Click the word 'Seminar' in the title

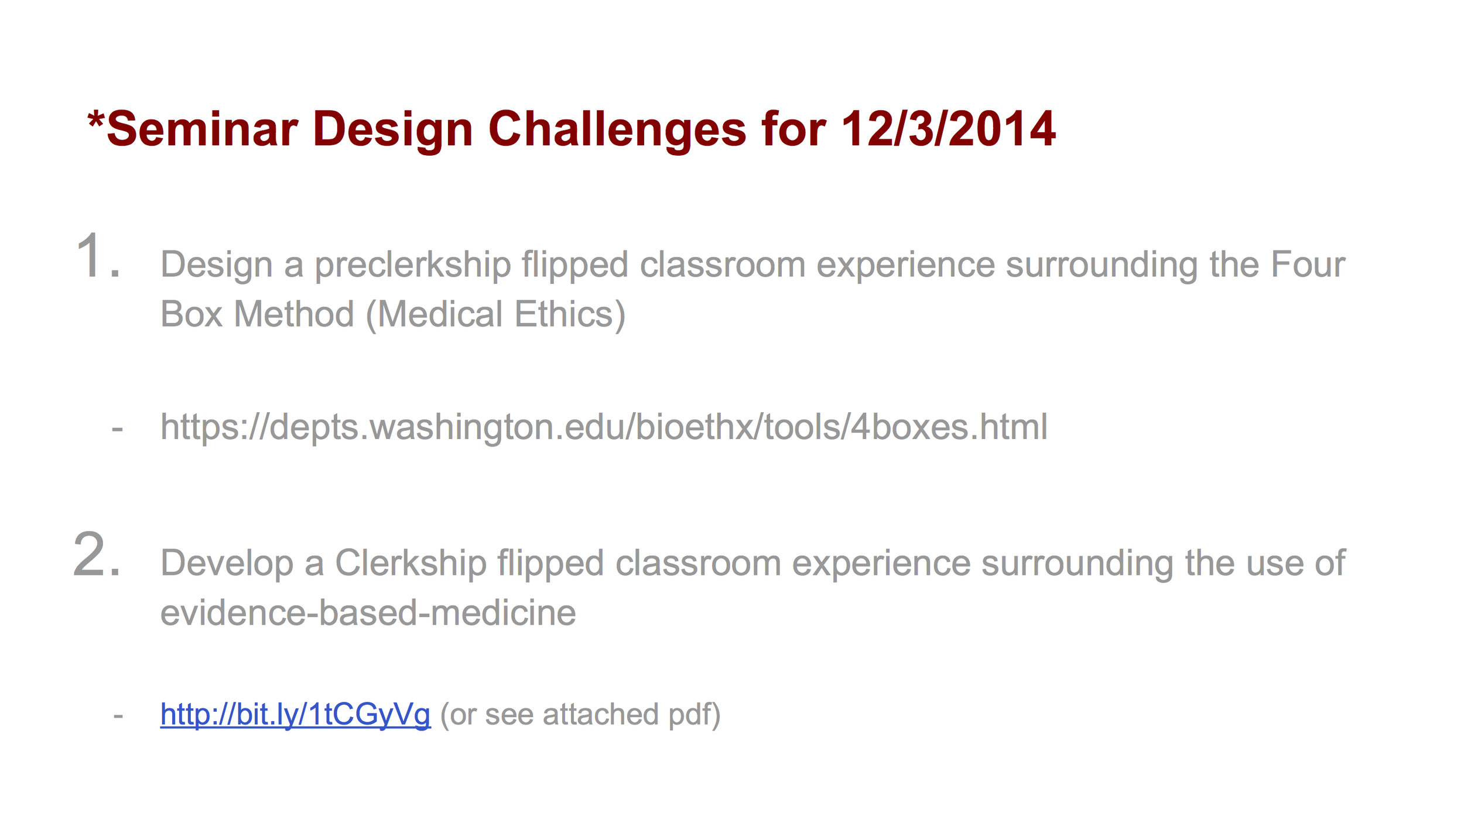coord(202,129)
